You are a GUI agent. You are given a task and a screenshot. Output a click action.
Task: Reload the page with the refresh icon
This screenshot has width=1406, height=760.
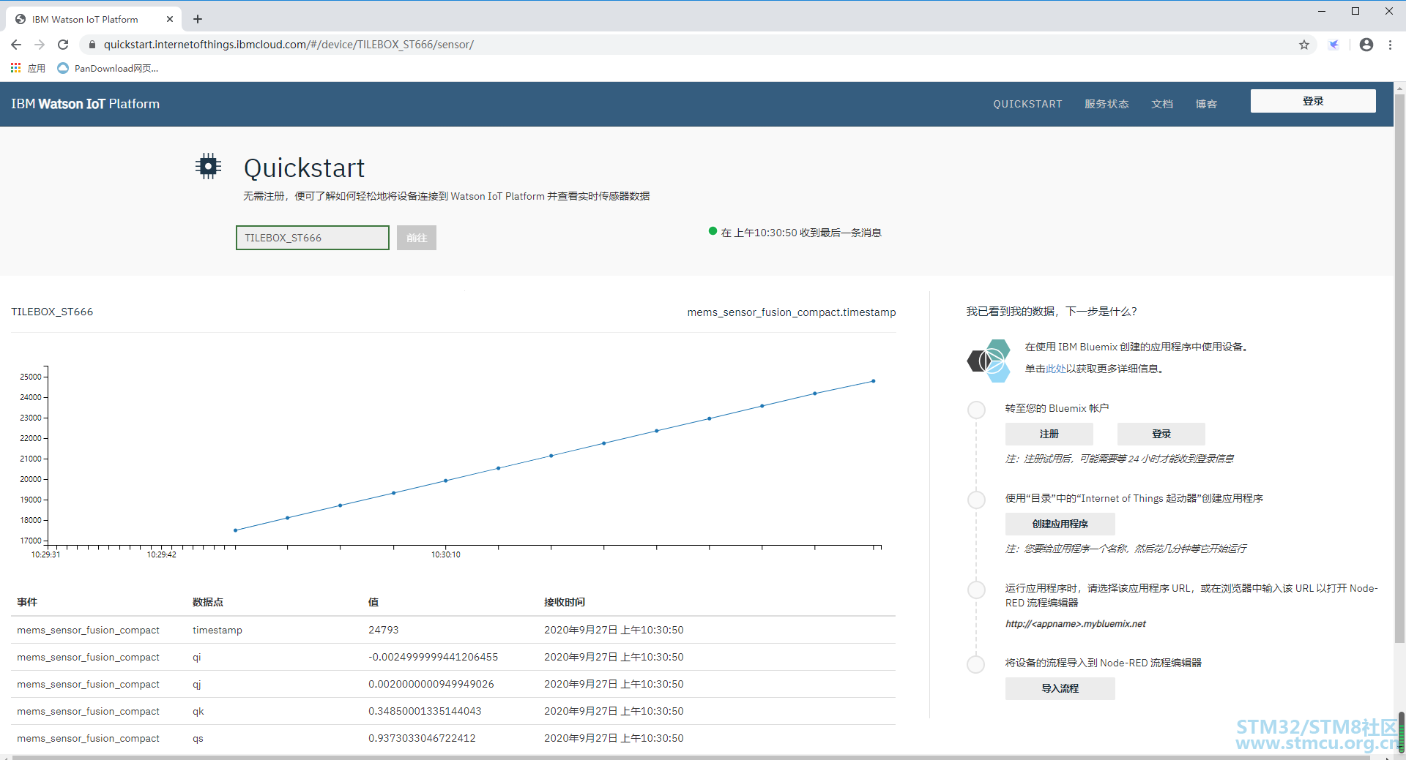tap(63, 45)
